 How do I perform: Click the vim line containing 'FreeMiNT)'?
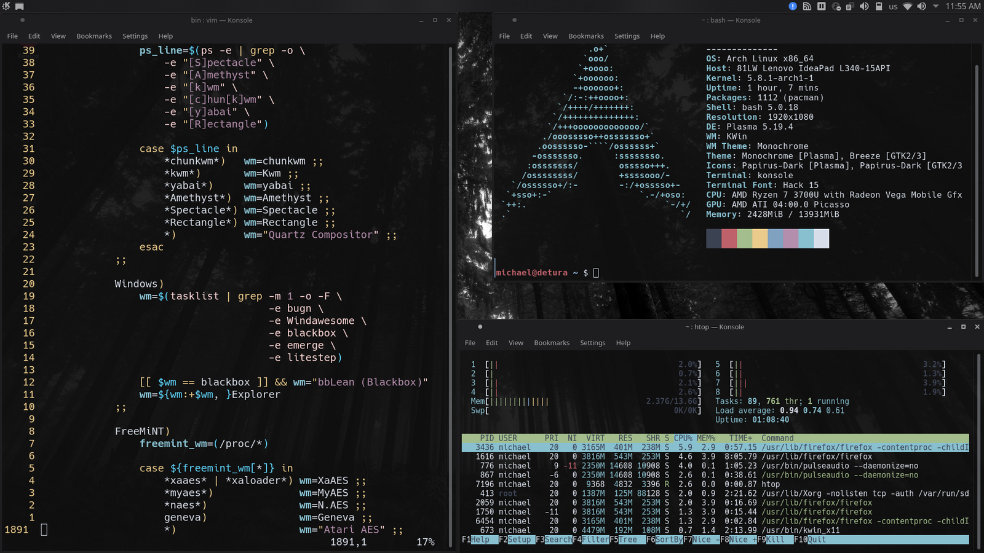pos(142,431)
